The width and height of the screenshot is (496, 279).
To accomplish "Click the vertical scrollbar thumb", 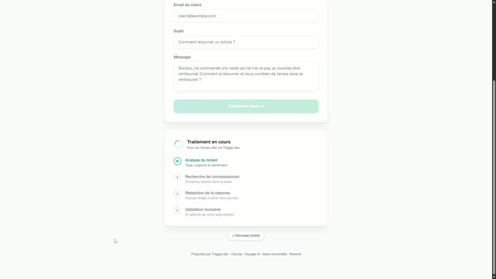I will pyautogui.click(x=494, y=177).
